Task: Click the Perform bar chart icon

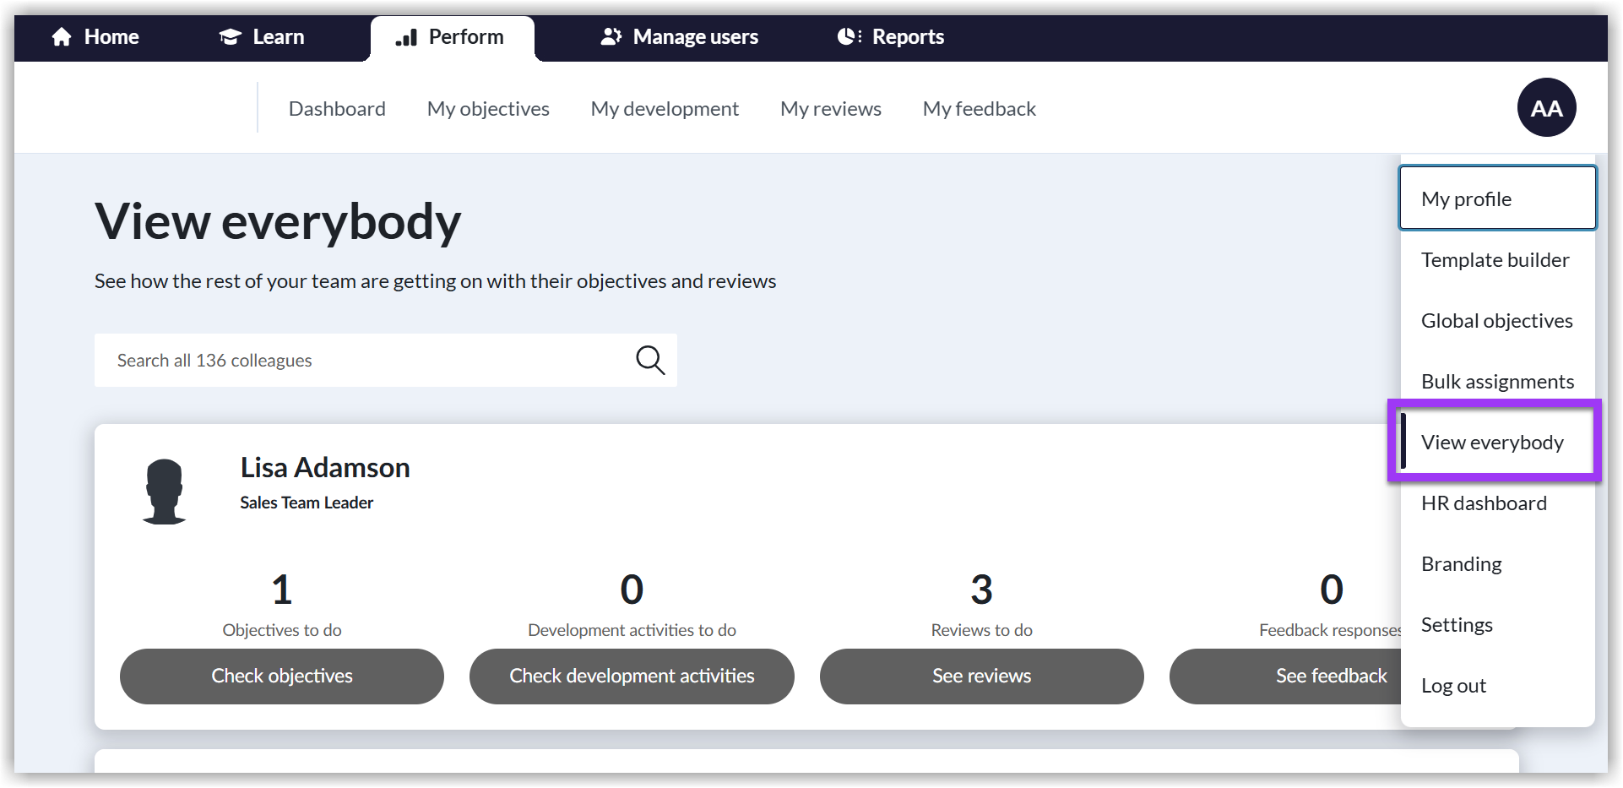Action: click(406, 37)
